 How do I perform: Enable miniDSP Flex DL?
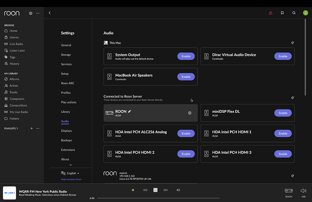point(283,113)
